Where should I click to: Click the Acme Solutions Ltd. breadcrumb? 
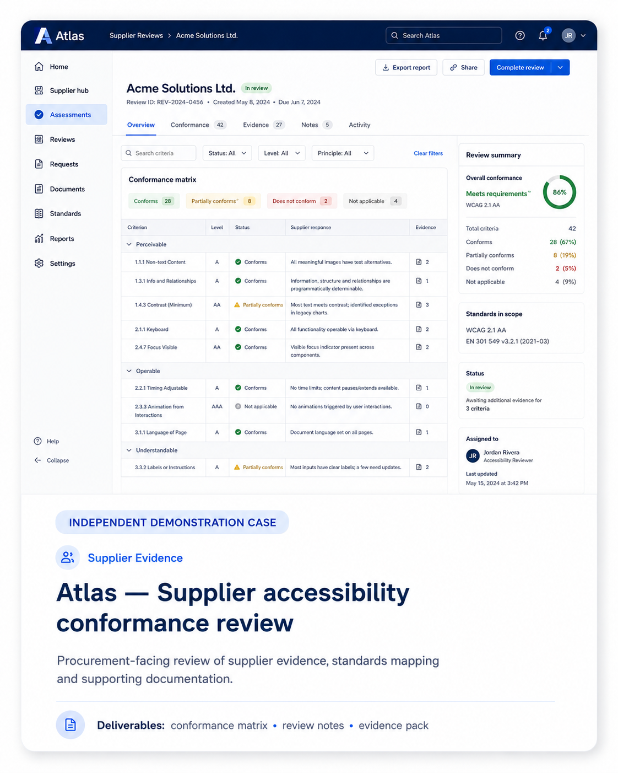(207, 35)
